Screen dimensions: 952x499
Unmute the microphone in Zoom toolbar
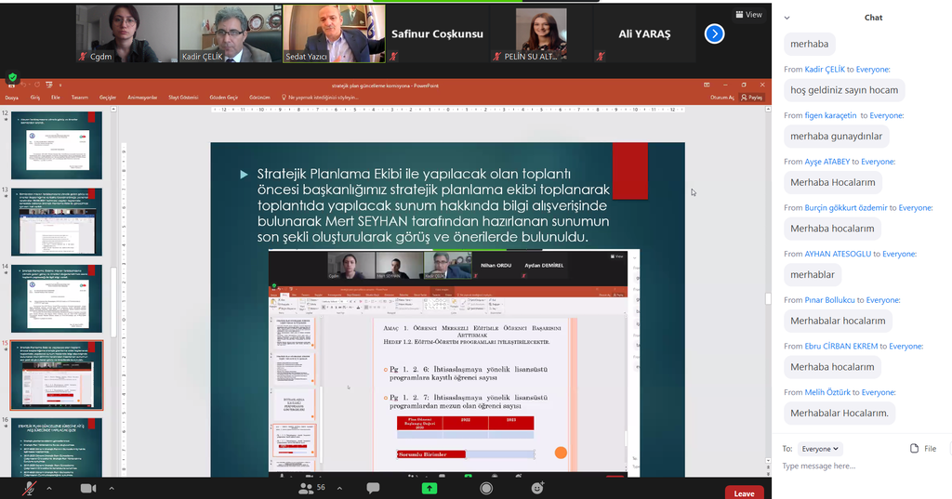[30, 488]
